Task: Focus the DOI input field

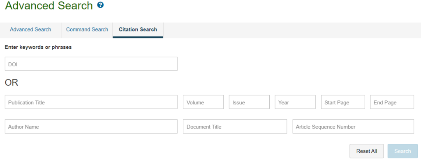Action: (x=91, y=64)
